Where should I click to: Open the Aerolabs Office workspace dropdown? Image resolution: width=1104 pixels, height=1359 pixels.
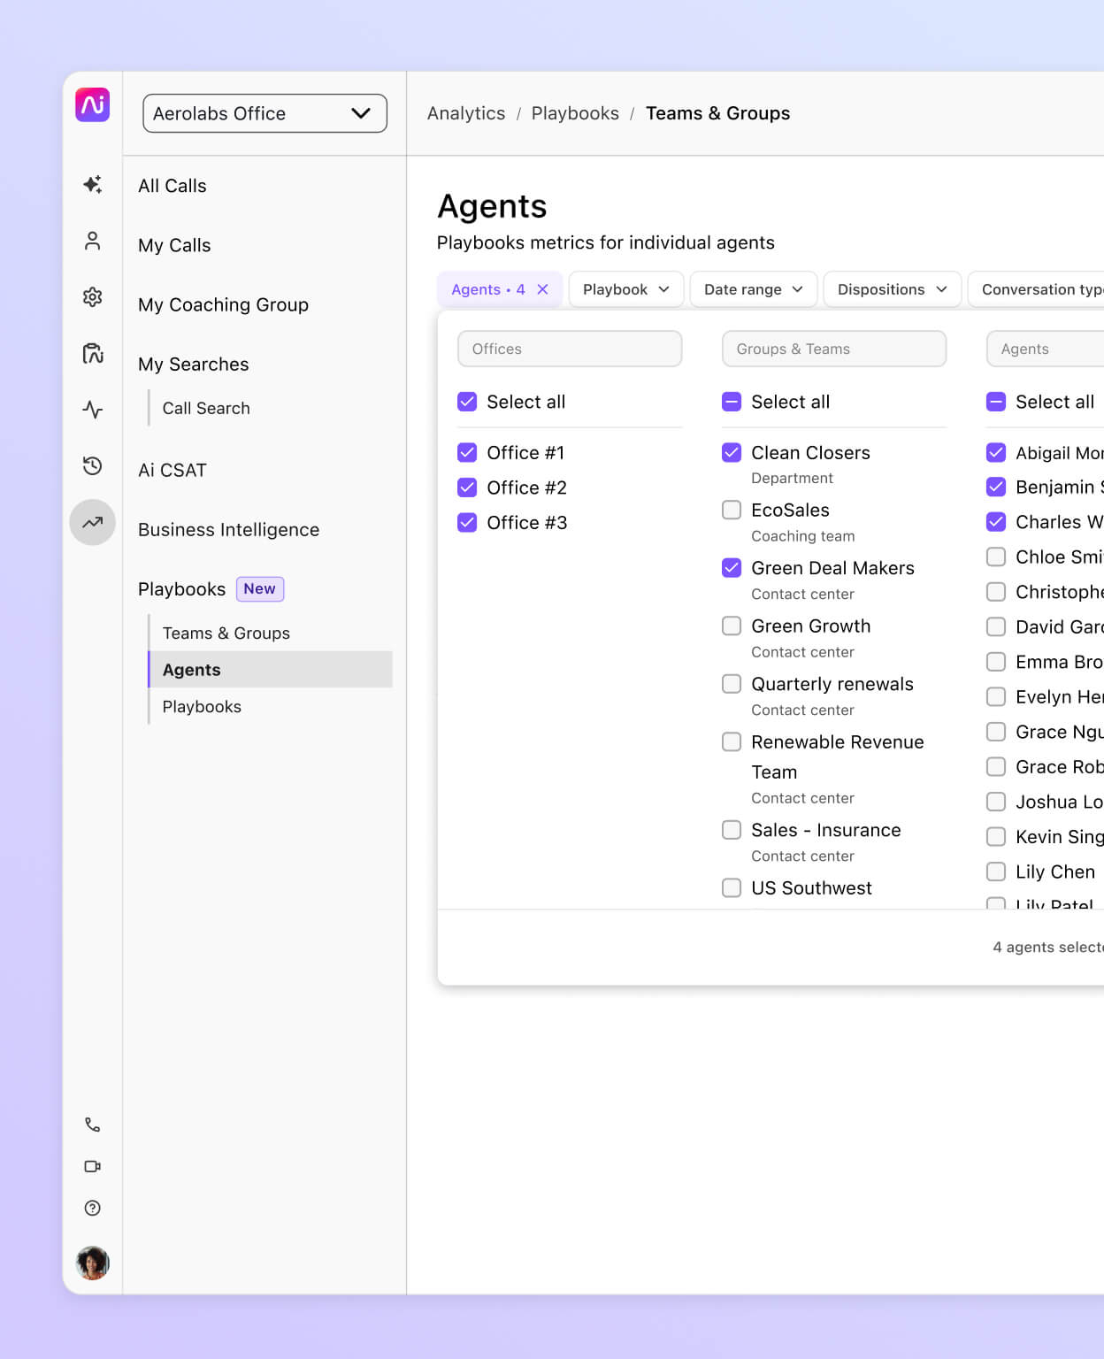264,113
